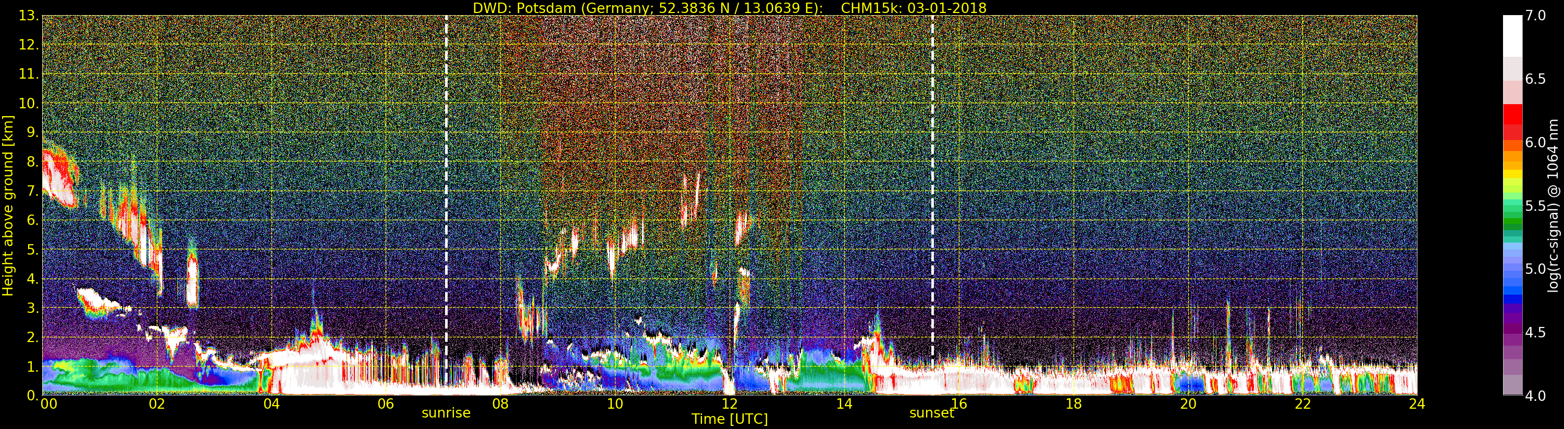Click the '3.' tick on the height axis
The height and width of the screenshot is (429, 1564).
click(32, 308)
